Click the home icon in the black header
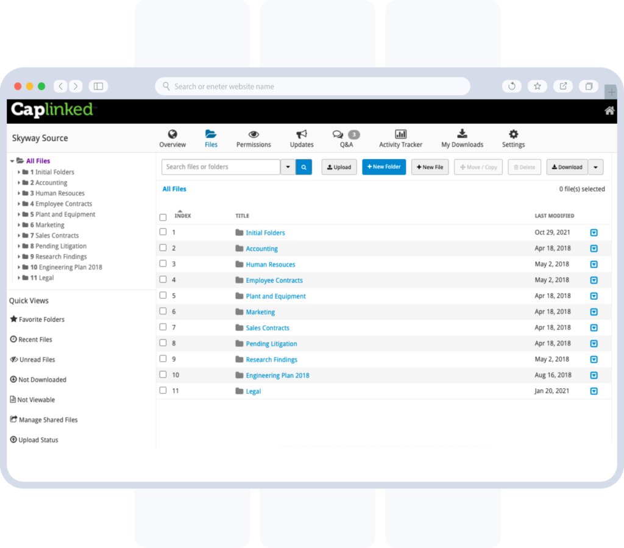Screen dimensions: 624x548 (x=609, y=110)
